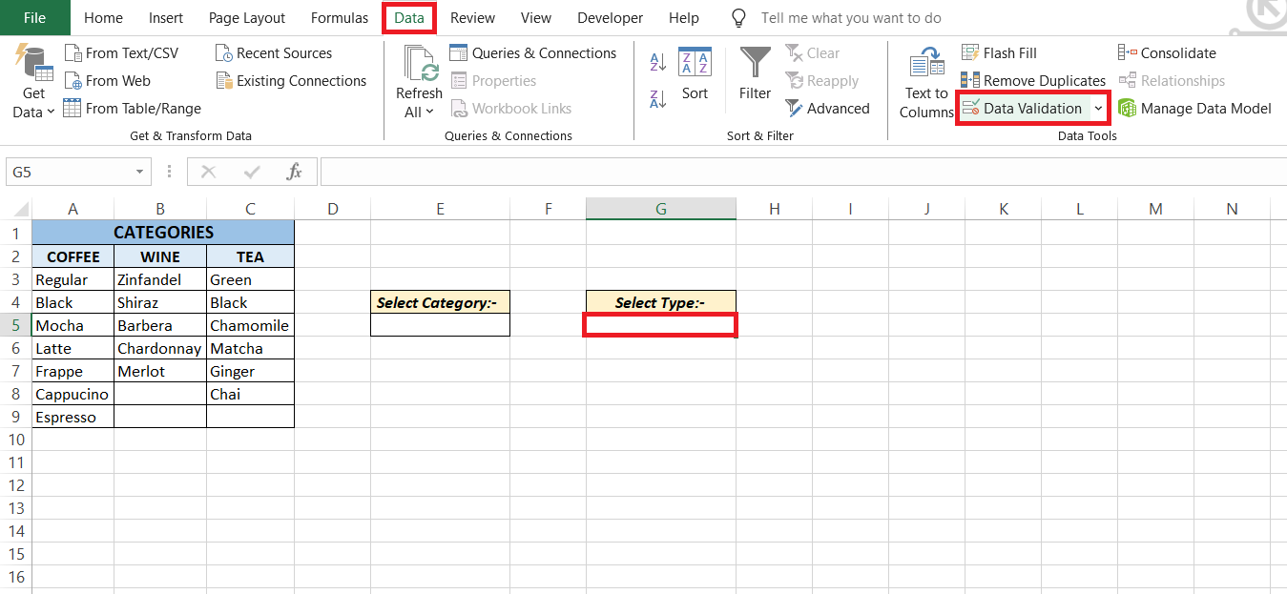
Task: Open Consolidate dialog
Action: pyautogui.click(x=1168, y=53)
